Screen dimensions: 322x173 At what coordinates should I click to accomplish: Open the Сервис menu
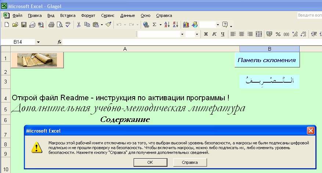pos(108,15)
